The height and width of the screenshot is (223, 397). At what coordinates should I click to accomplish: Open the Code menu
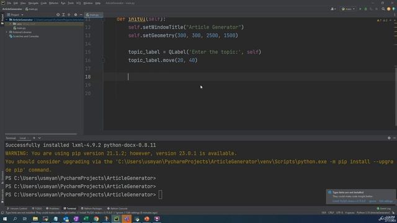[x=43, y=3]
